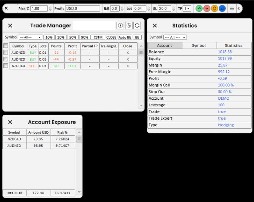Click the green up-arrow buy button
This screenshot has height=202, width=254.
pyautogui.click(x=199, y=8)
